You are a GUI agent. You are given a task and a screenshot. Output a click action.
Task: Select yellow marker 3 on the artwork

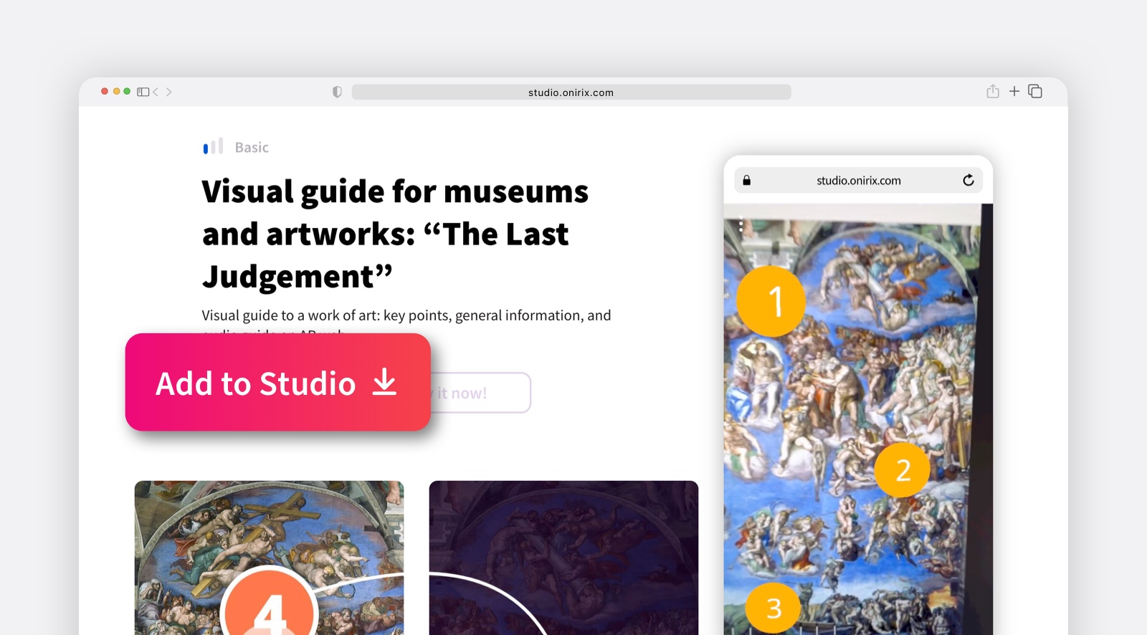click(773, 608)
